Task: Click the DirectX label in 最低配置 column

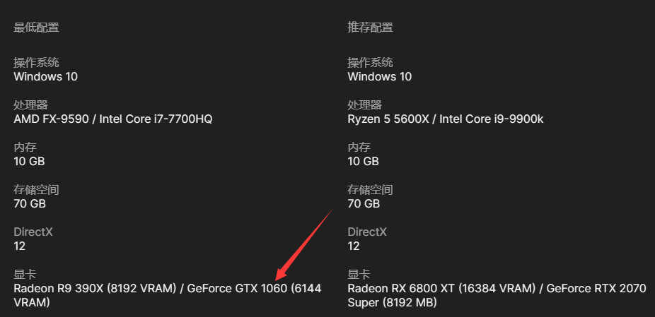Action: (33, 232)
